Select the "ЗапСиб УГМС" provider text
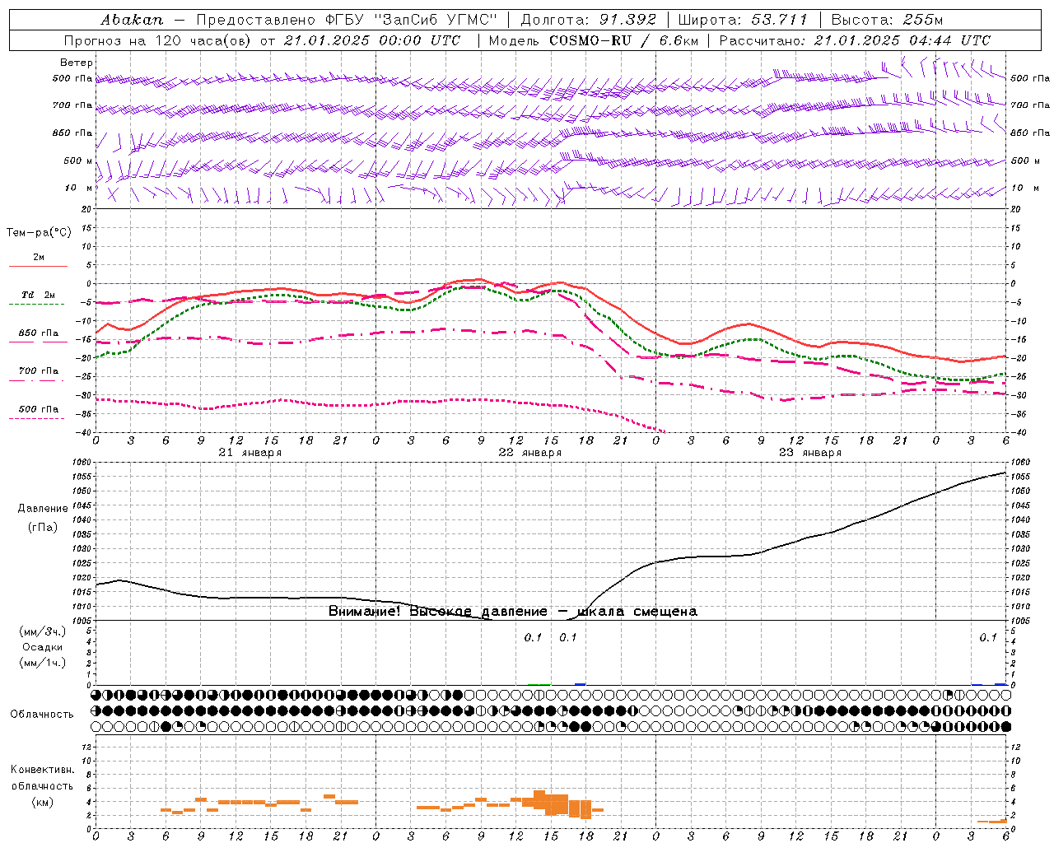The image size is (1054, 843). (x=436, y=19)
